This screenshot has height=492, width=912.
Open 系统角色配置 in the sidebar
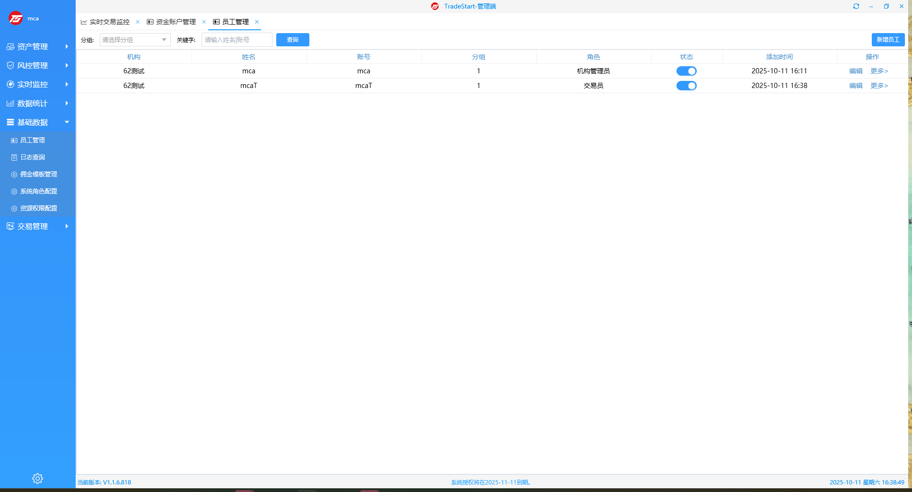click(38, 191)
